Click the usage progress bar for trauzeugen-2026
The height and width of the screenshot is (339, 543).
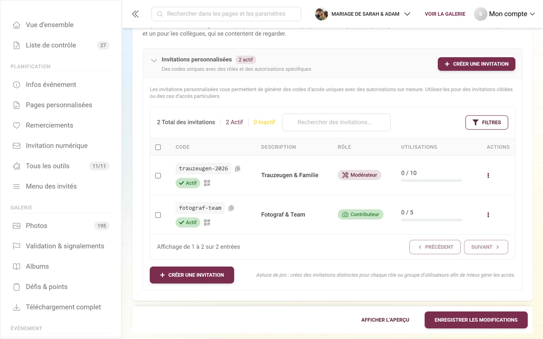pos(432,181)
